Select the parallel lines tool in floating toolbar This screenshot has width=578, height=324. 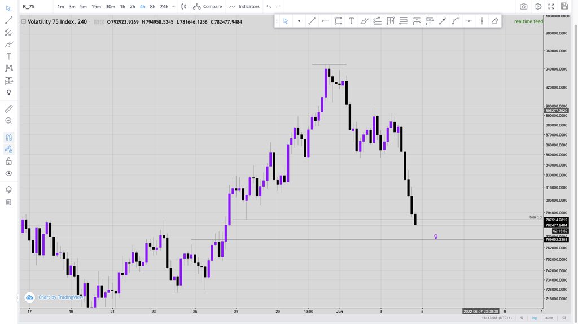[403, 21]
